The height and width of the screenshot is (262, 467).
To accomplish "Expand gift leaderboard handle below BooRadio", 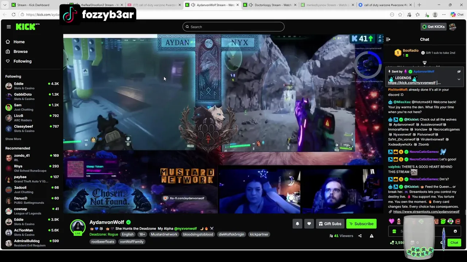I will coord(424,63).
